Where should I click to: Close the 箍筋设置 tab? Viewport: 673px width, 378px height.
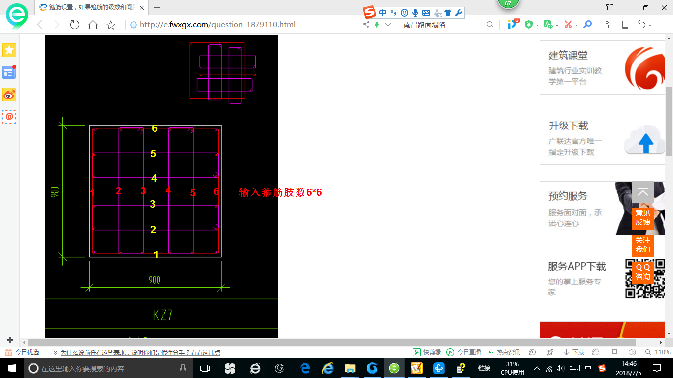tap(142, 7)
